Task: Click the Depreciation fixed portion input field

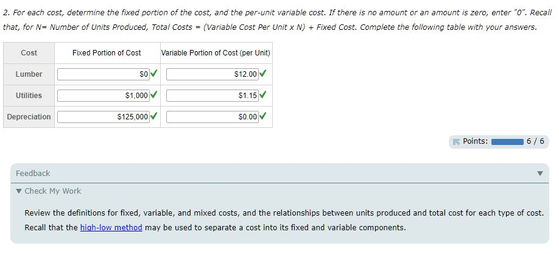Action: coord(104,117)
